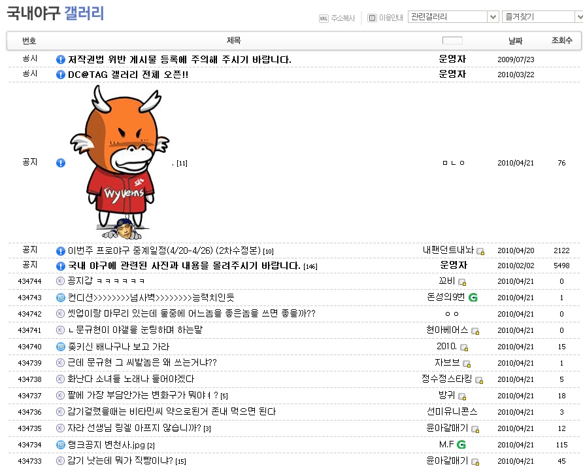Click the text-post icon for 팔에 가장 부담안가는 변화구

[60, 396]
